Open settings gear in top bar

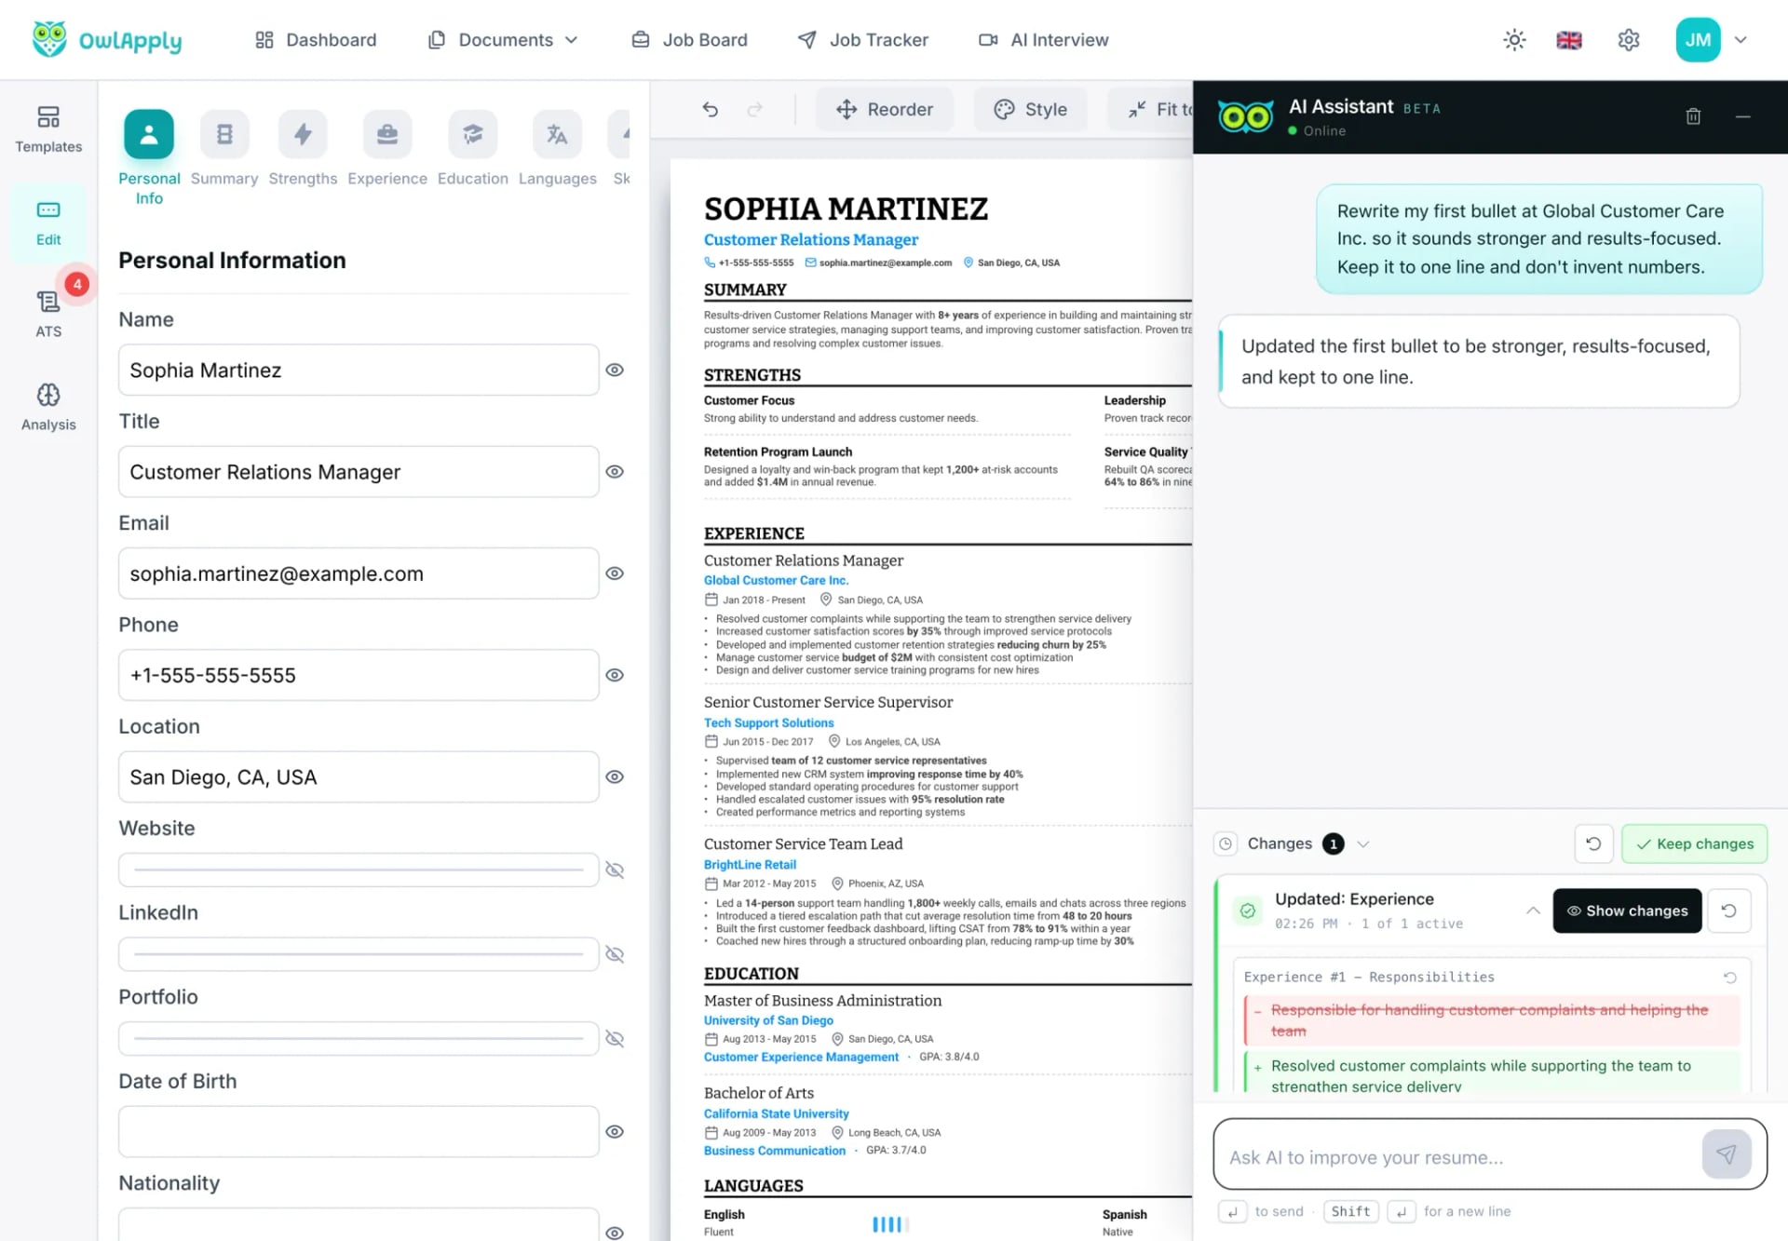pyautogui.click(x=1628, y=40)
